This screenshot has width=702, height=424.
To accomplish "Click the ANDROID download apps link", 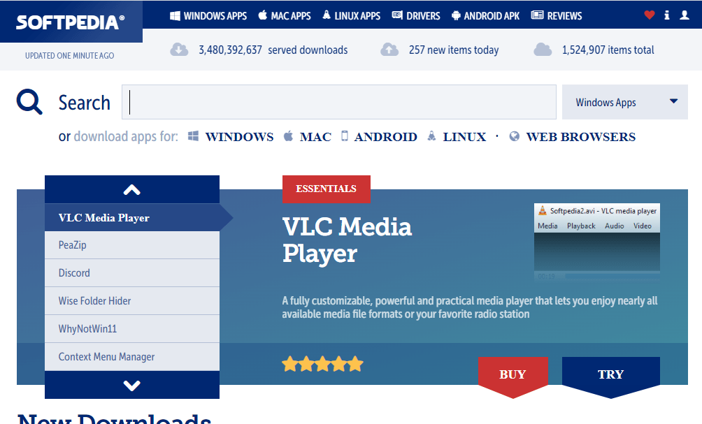I will pyautogui.click(x=385, y=136).
